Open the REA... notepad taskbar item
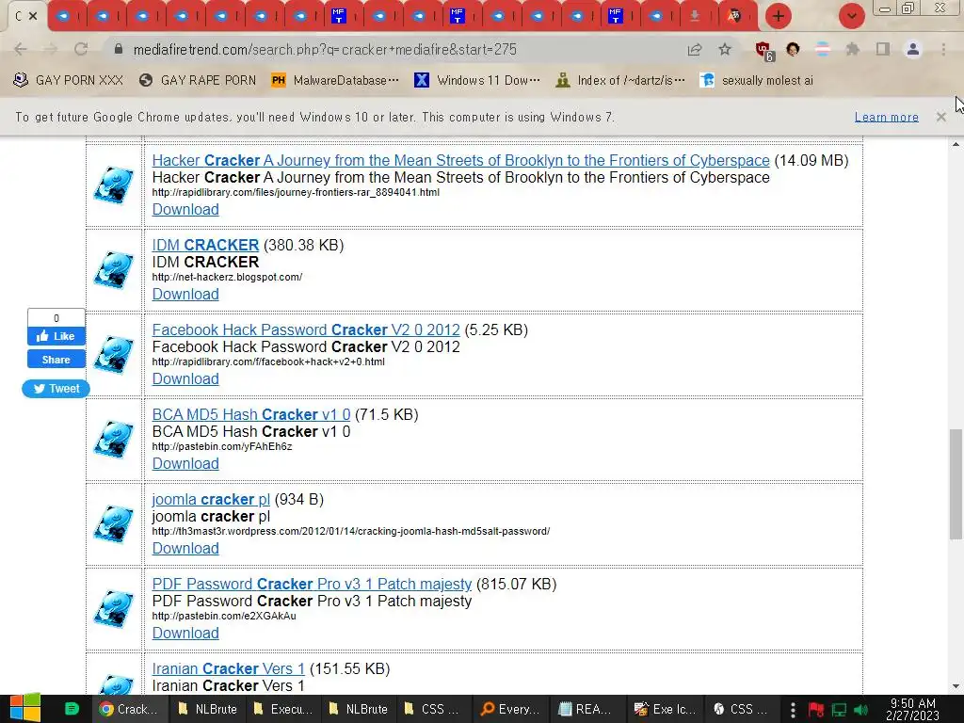Screen dimensions: 964x723 tap(585, 709)
